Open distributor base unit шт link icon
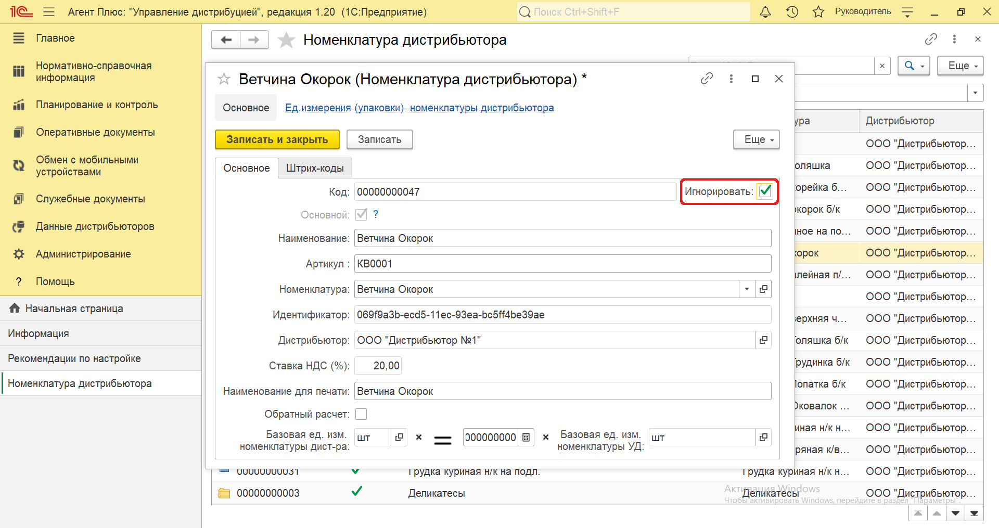Image resolution: width=999 pixels, height=528 pixels. coord(399,437)
